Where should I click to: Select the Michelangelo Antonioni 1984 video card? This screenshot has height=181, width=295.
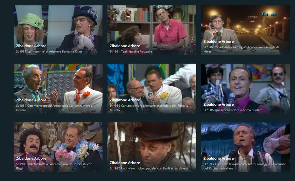point(58,88)
